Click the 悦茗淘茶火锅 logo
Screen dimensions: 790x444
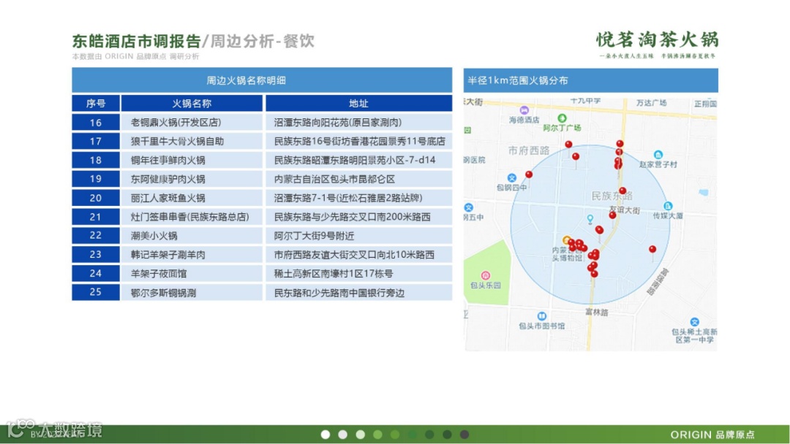pos(658,45)
